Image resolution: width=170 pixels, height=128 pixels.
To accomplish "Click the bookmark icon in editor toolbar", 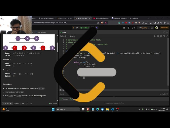I will pyautogui.click(x=158, y=36).
